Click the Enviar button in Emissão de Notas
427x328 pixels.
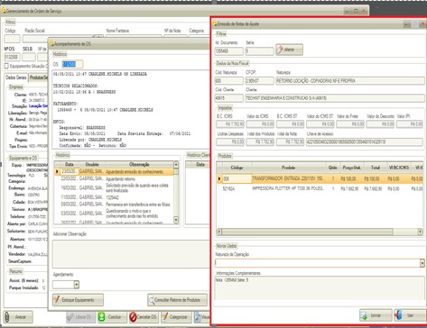click(376, 315)
